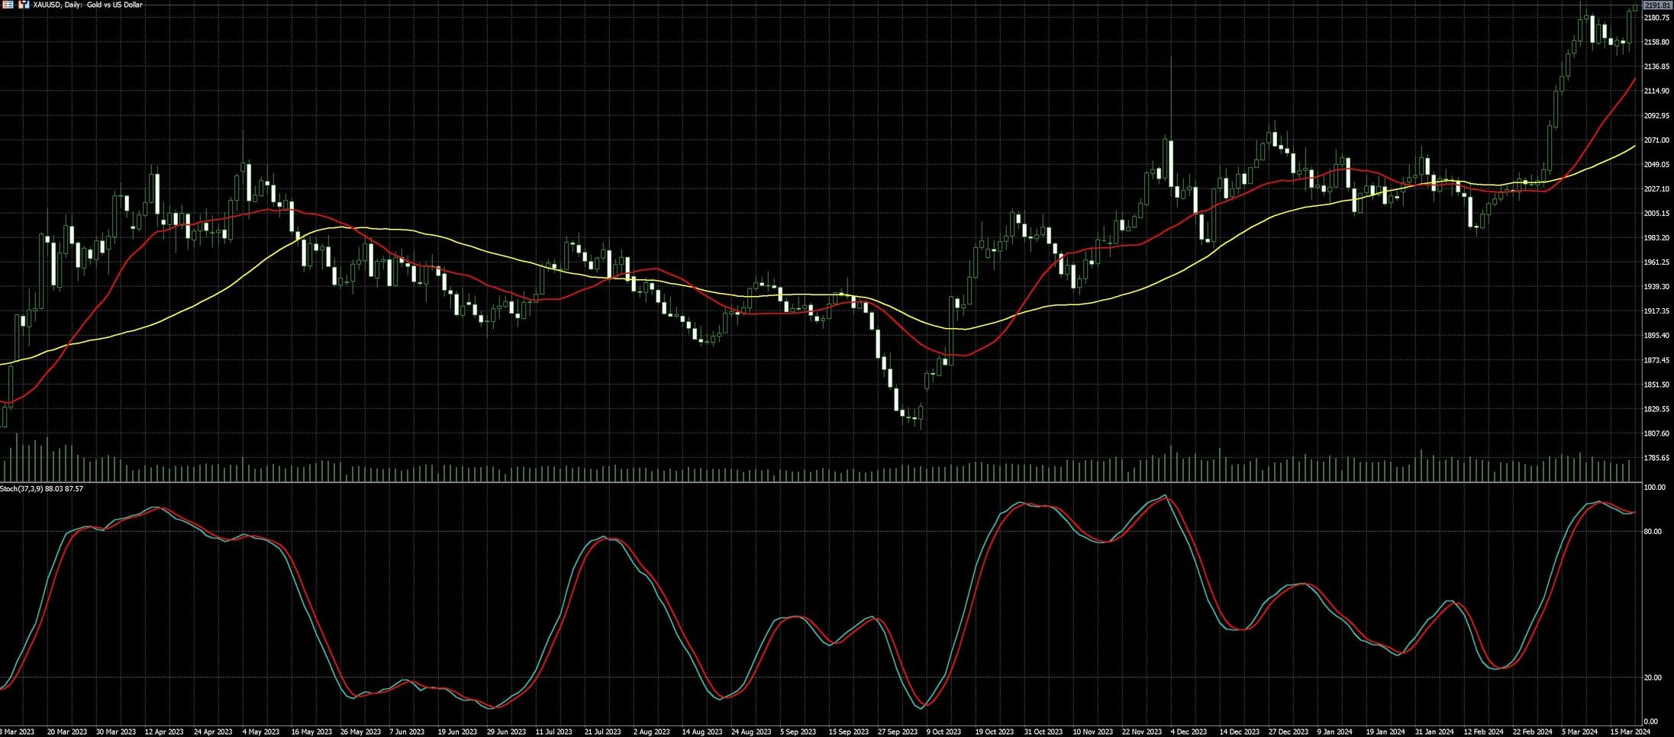Click the 2071.00 price scale label
The height and width of the screenshot is (737, 1674).
pos(1656,140)
